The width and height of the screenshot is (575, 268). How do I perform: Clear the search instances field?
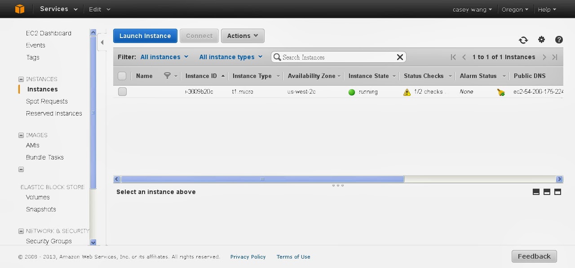pyautogui.click(x=400, y=57)
